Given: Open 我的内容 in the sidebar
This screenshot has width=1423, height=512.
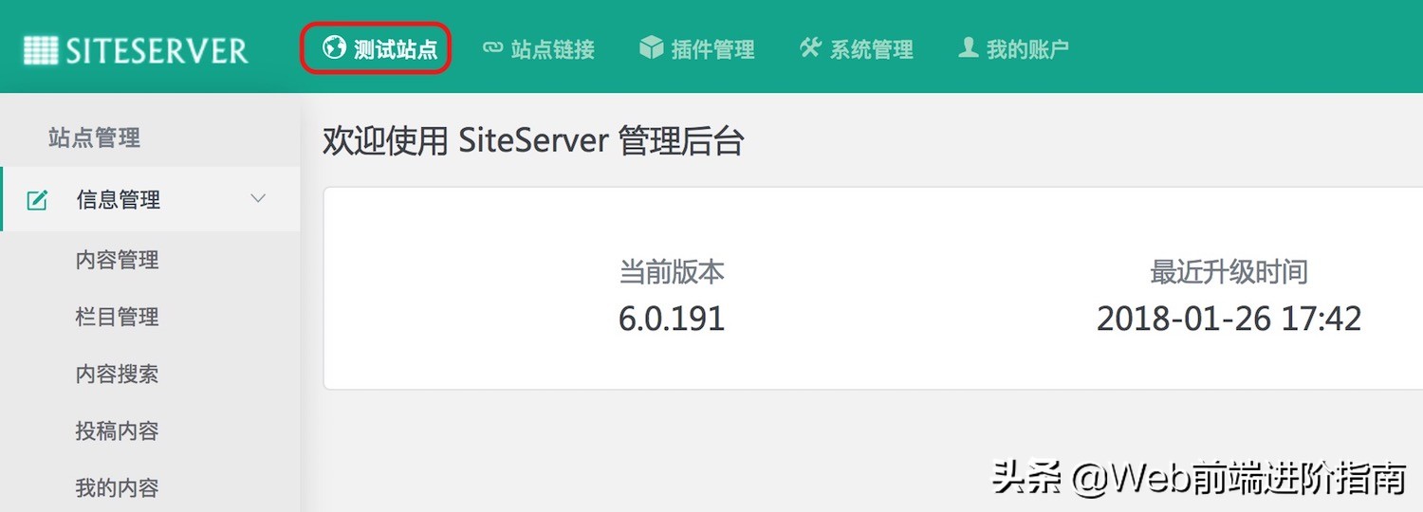Looking at the screenshot, I should point(118,487).
